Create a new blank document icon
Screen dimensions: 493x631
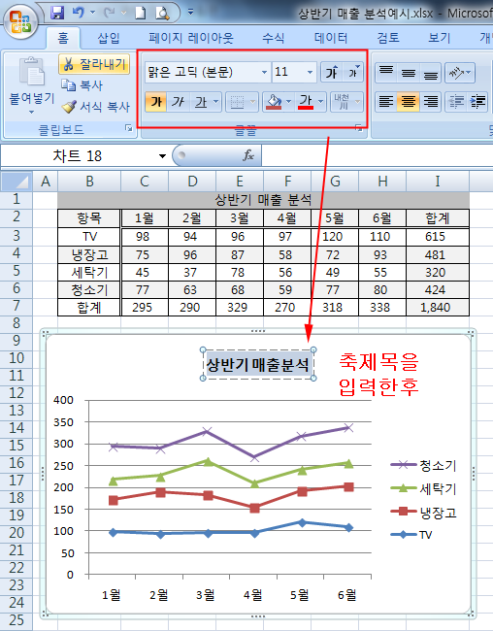click(140, 13)
